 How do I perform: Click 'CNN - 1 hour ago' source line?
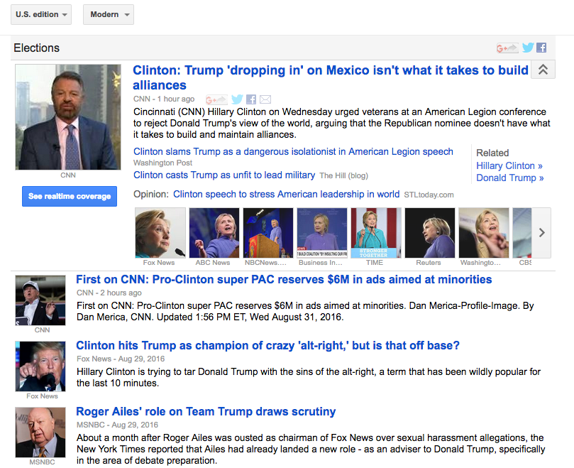pyautogui.click(x=164, y=99)
